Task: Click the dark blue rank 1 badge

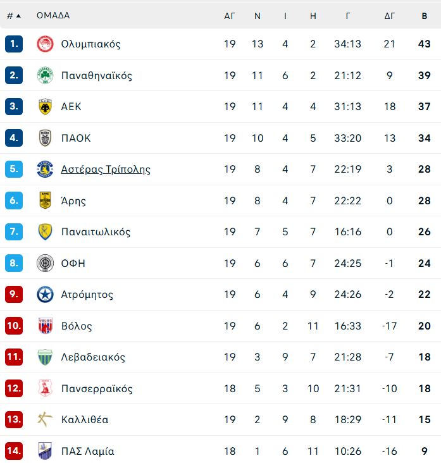Action: pyautogui.click(x=14, y=44)
